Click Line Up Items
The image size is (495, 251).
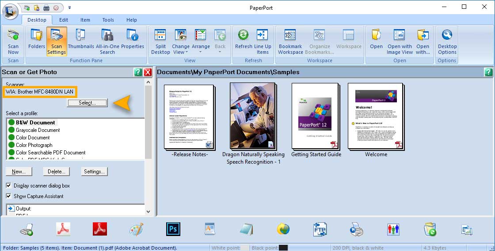(x=263, y=41)
